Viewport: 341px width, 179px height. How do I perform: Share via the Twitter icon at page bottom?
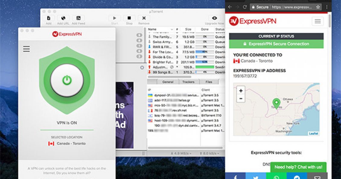point(256,177)
